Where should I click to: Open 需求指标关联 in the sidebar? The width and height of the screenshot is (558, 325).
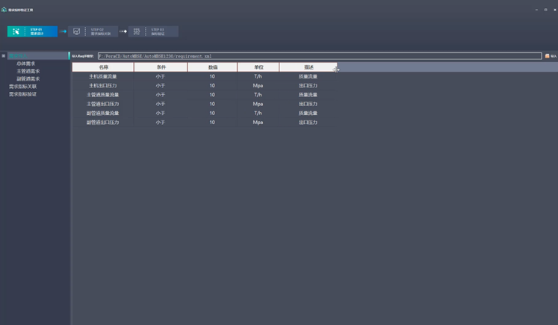click(x=23, y=87)
